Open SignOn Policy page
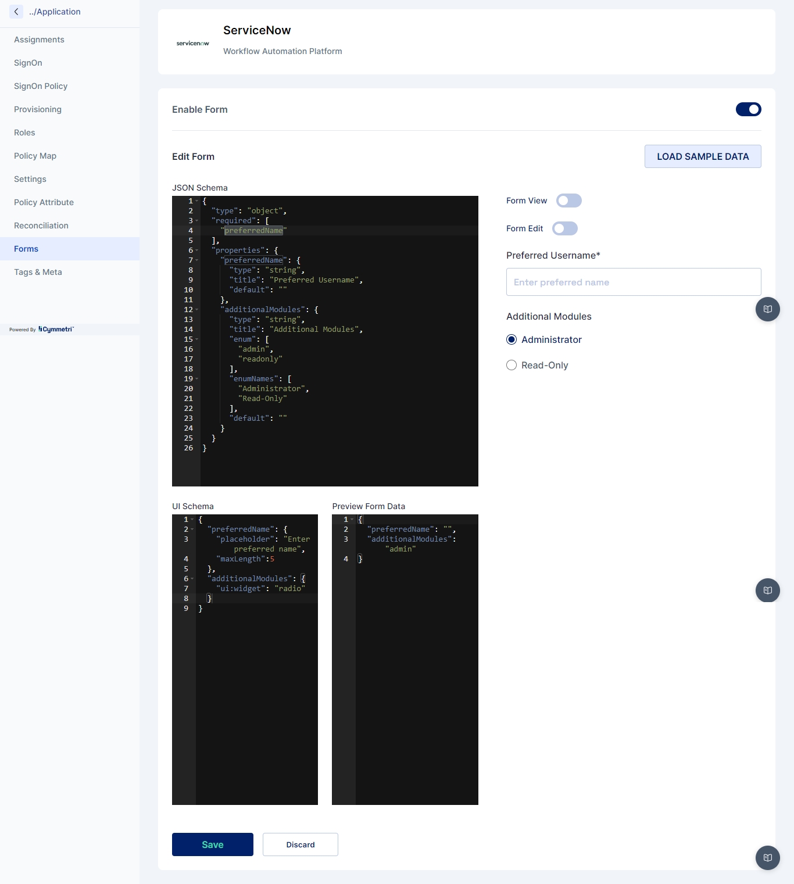Image resolution: width=794 pixels, height=884 pixels. (70, 86)
